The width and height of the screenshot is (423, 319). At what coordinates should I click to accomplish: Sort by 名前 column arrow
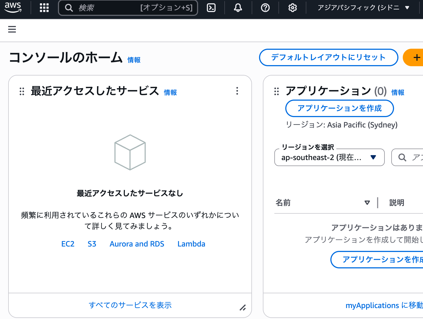click(x=367, y=203)
